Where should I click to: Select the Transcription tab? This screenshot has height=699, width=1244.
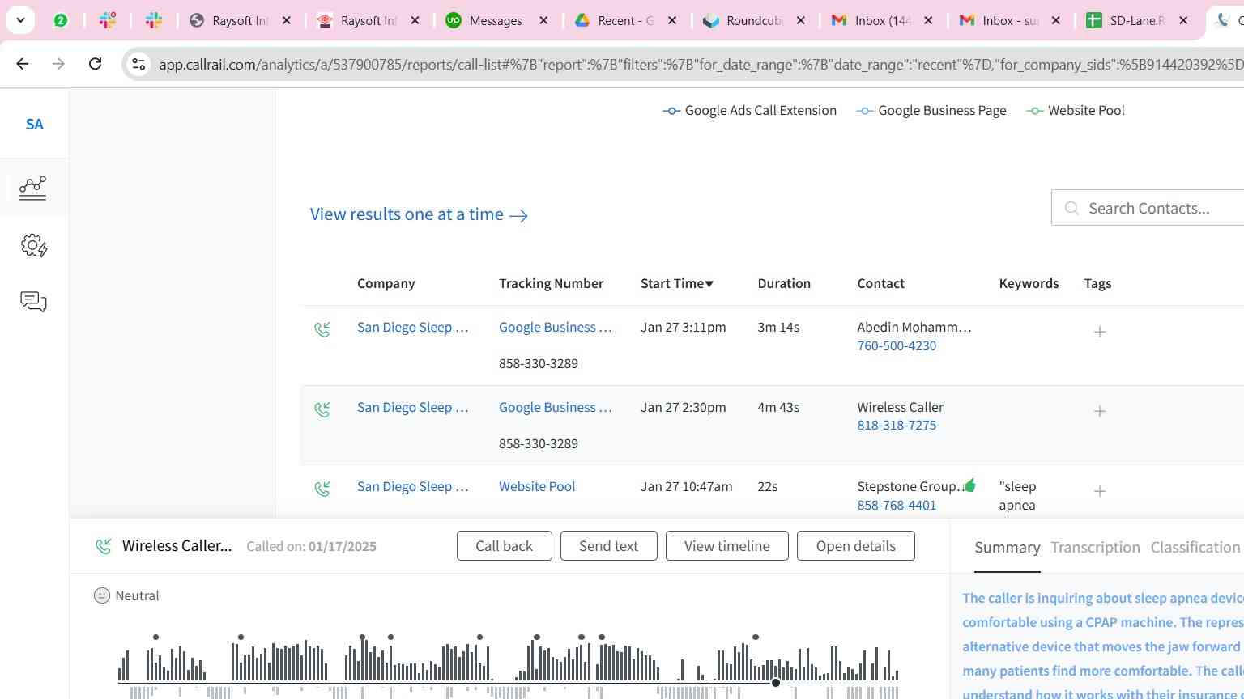pos(1095,548)
